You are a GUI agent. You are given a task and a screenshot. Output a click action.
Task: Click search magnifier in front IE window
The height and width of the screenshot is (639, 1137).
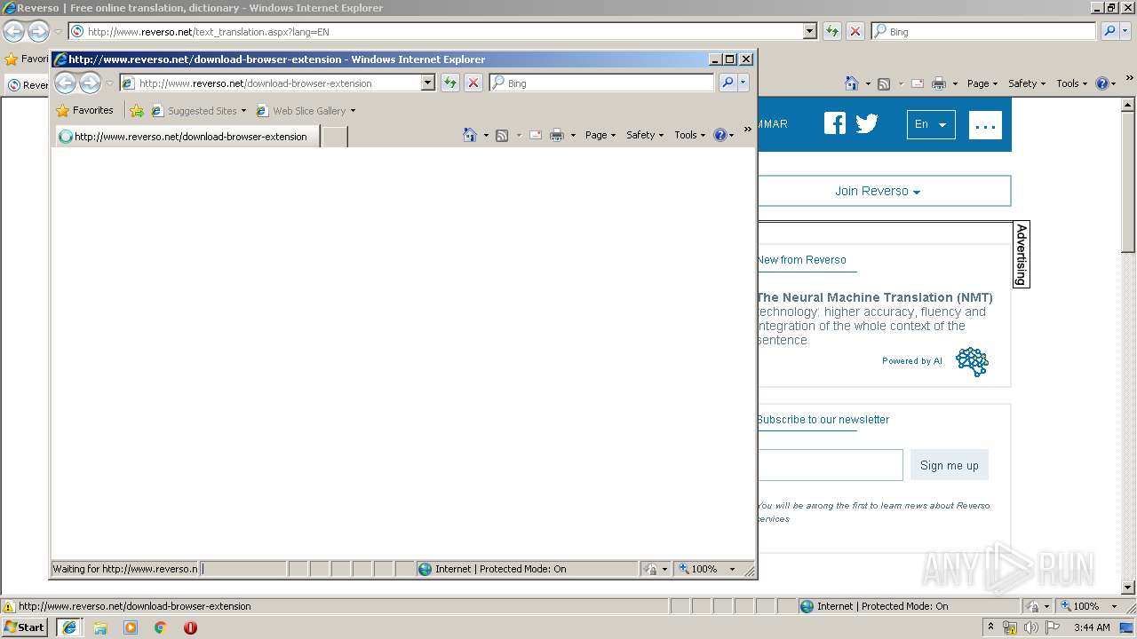(728, 83)
